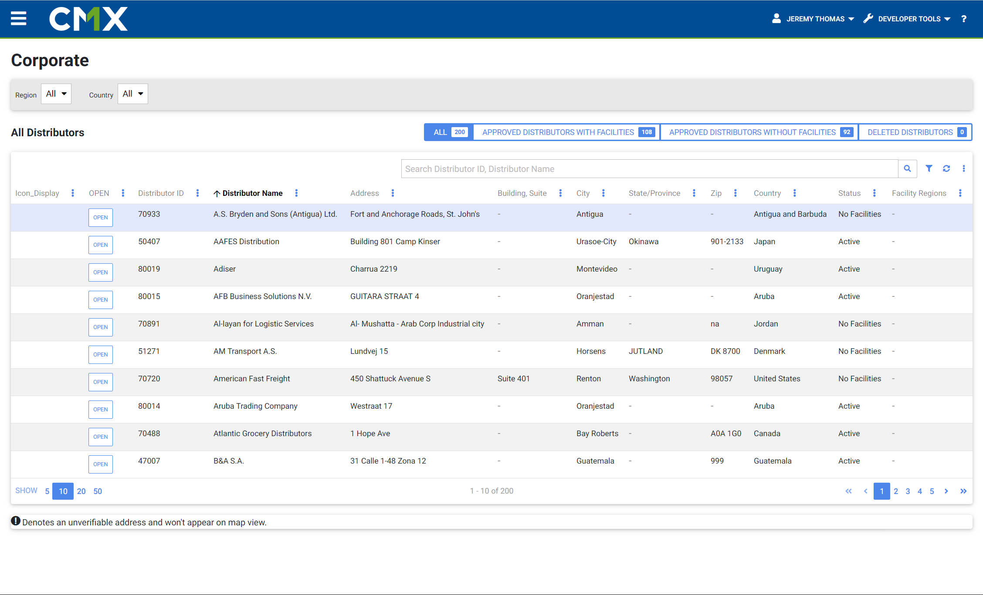Switch to Approved Distributors With Facilities tab
The width and height of the screenshot is (983, 595).
point(567,132)
